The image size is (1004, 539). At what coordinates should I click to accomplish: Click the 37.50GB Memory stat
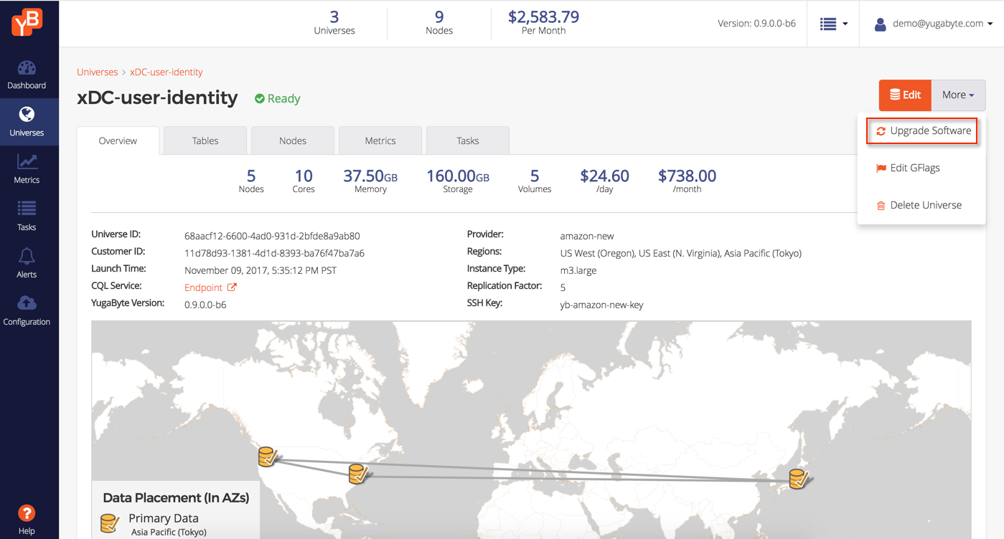click(x=370, y=181)
